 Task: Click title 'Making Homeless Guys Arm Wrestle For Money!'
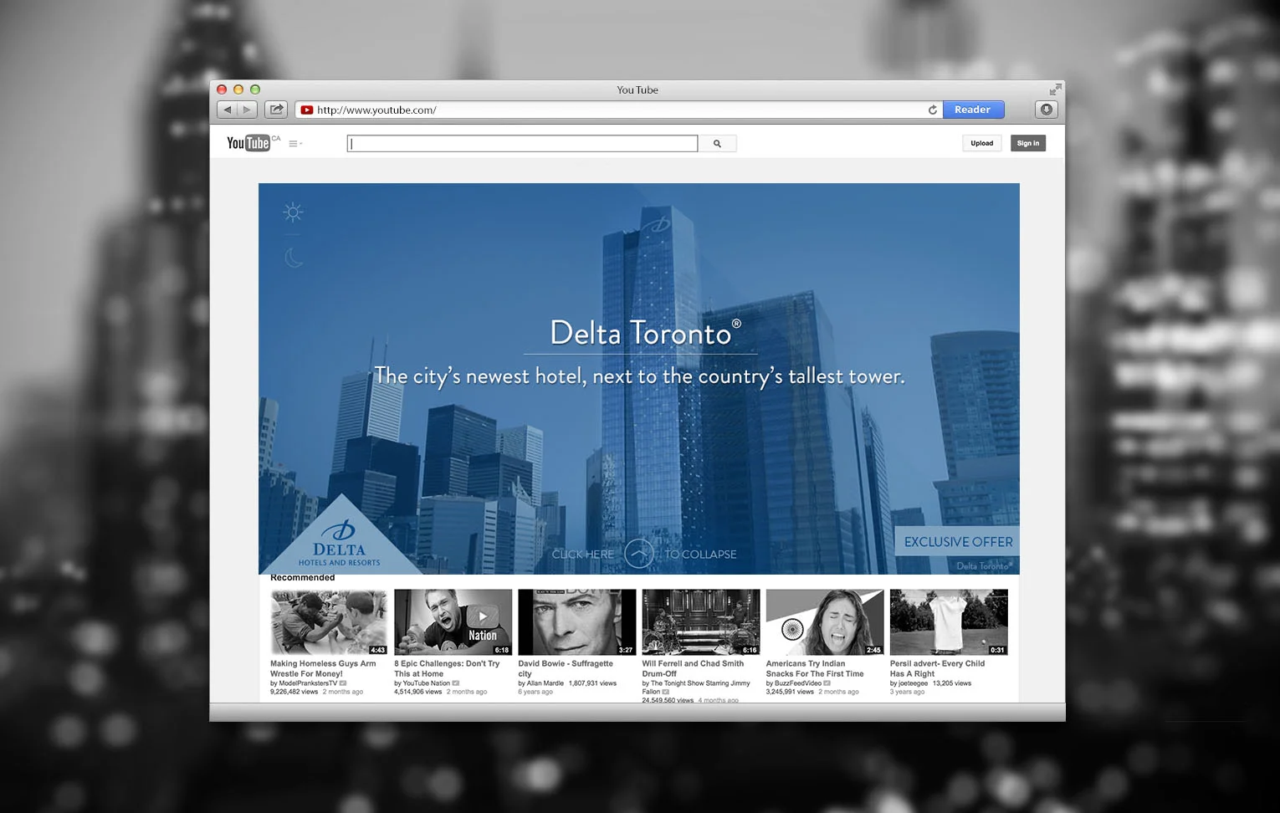(x=323, y=668)
